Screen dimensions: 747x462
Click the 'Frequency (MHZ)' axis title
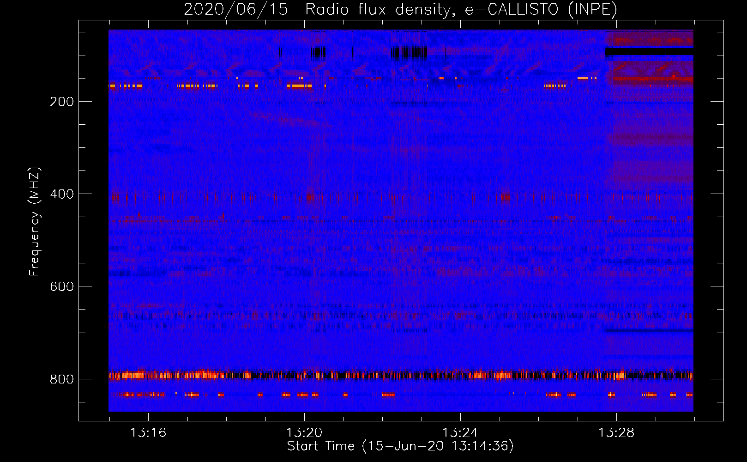pyautogui.click(x=35, y=221)
